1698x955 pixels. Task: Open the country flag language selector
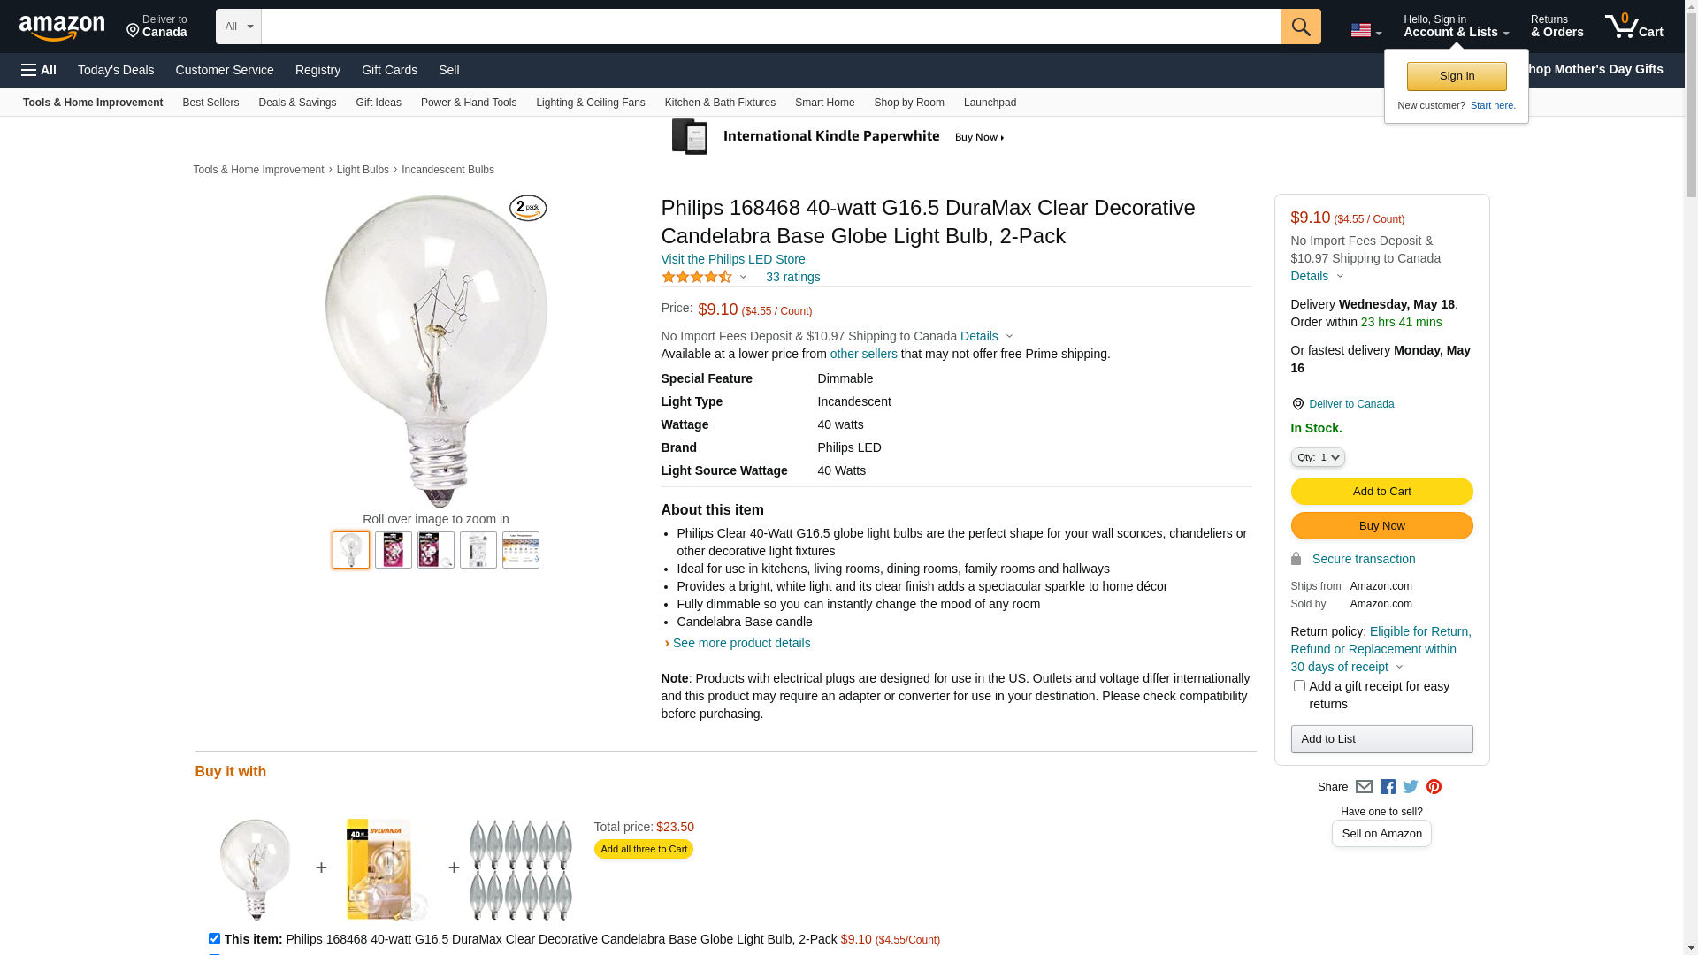click(x=1365, y=31)
